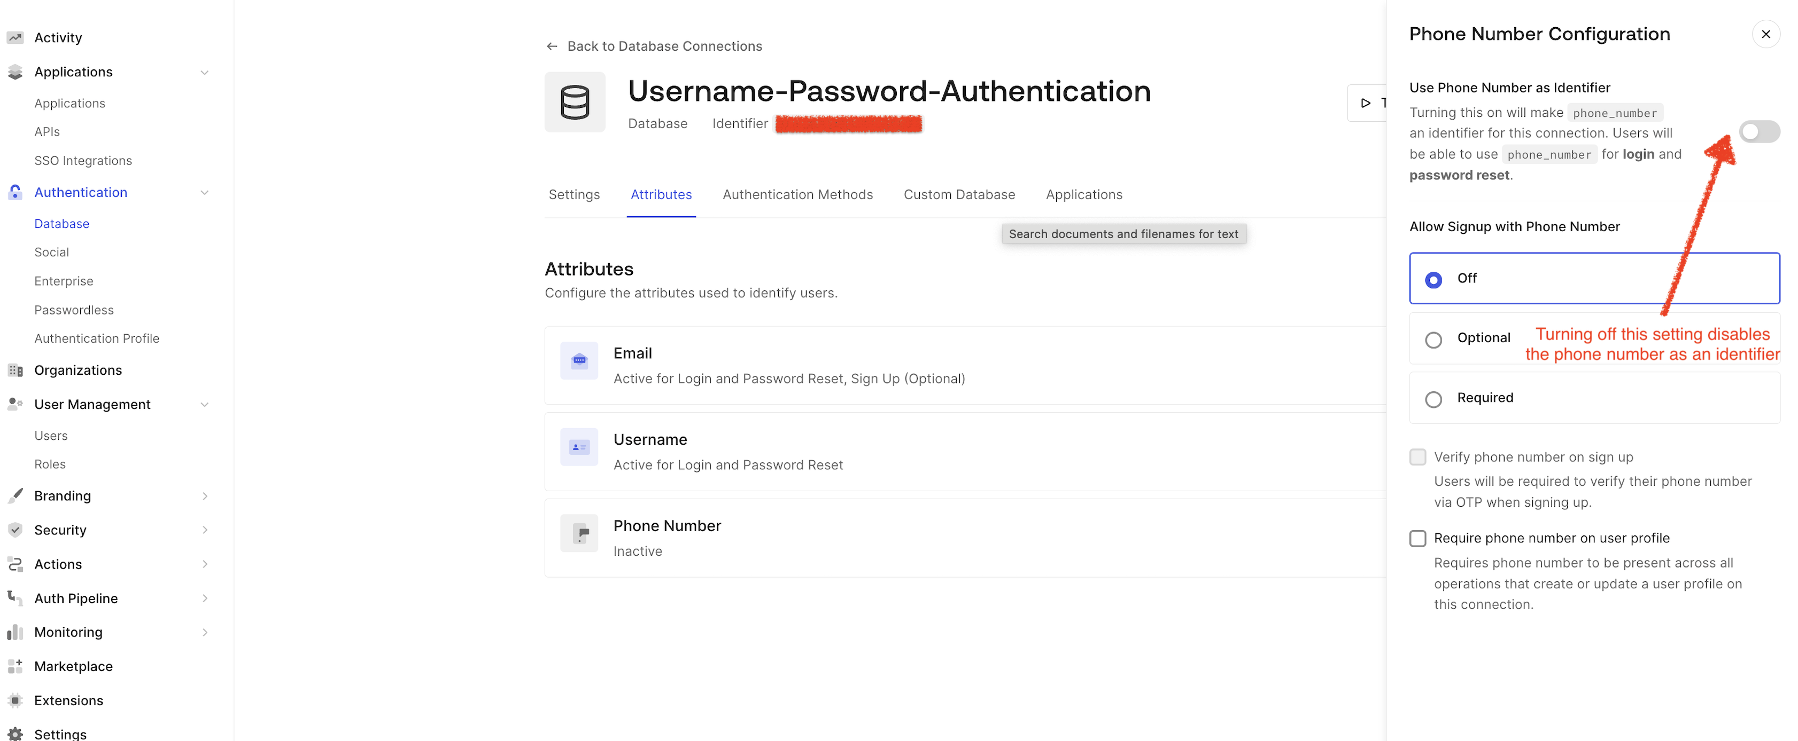
Task: Click the Organizations building icon
Action: [15, 370]
